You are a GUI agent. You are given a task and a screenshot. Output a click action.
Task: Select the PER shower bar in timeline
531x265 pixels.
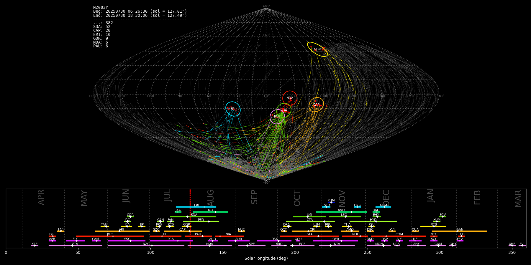pos(201,221)
